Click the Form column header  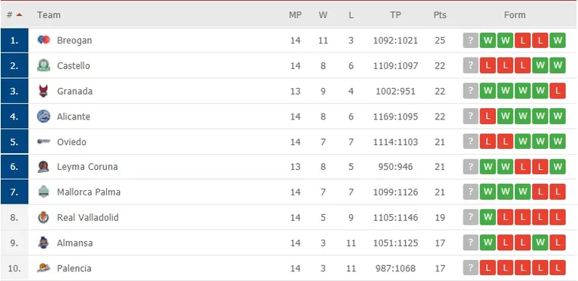(515, 15)
